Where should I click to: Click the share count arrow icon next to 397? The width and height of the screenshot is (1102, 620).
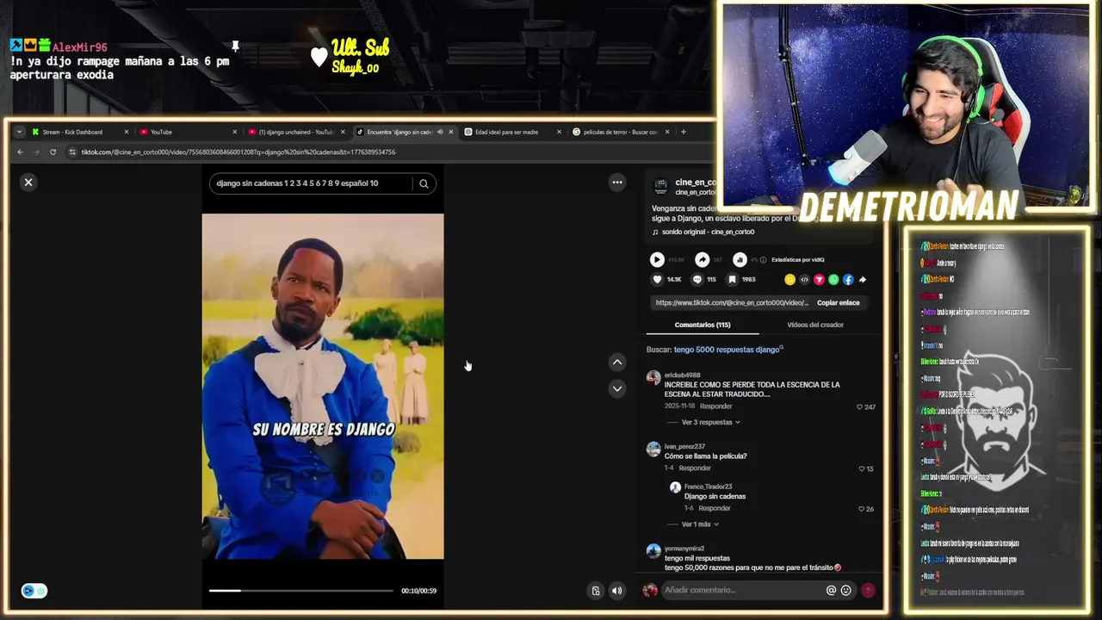coord(703,259)
